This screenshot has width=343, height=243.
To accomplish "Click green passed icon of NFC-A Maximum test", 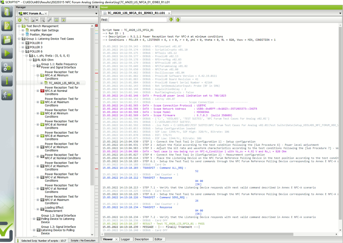I will click(x=42, y=102).
